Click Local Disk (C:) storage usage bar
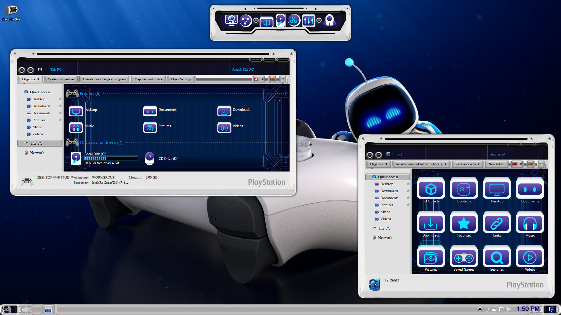The image size is (561, 315). tap(111, 158)
